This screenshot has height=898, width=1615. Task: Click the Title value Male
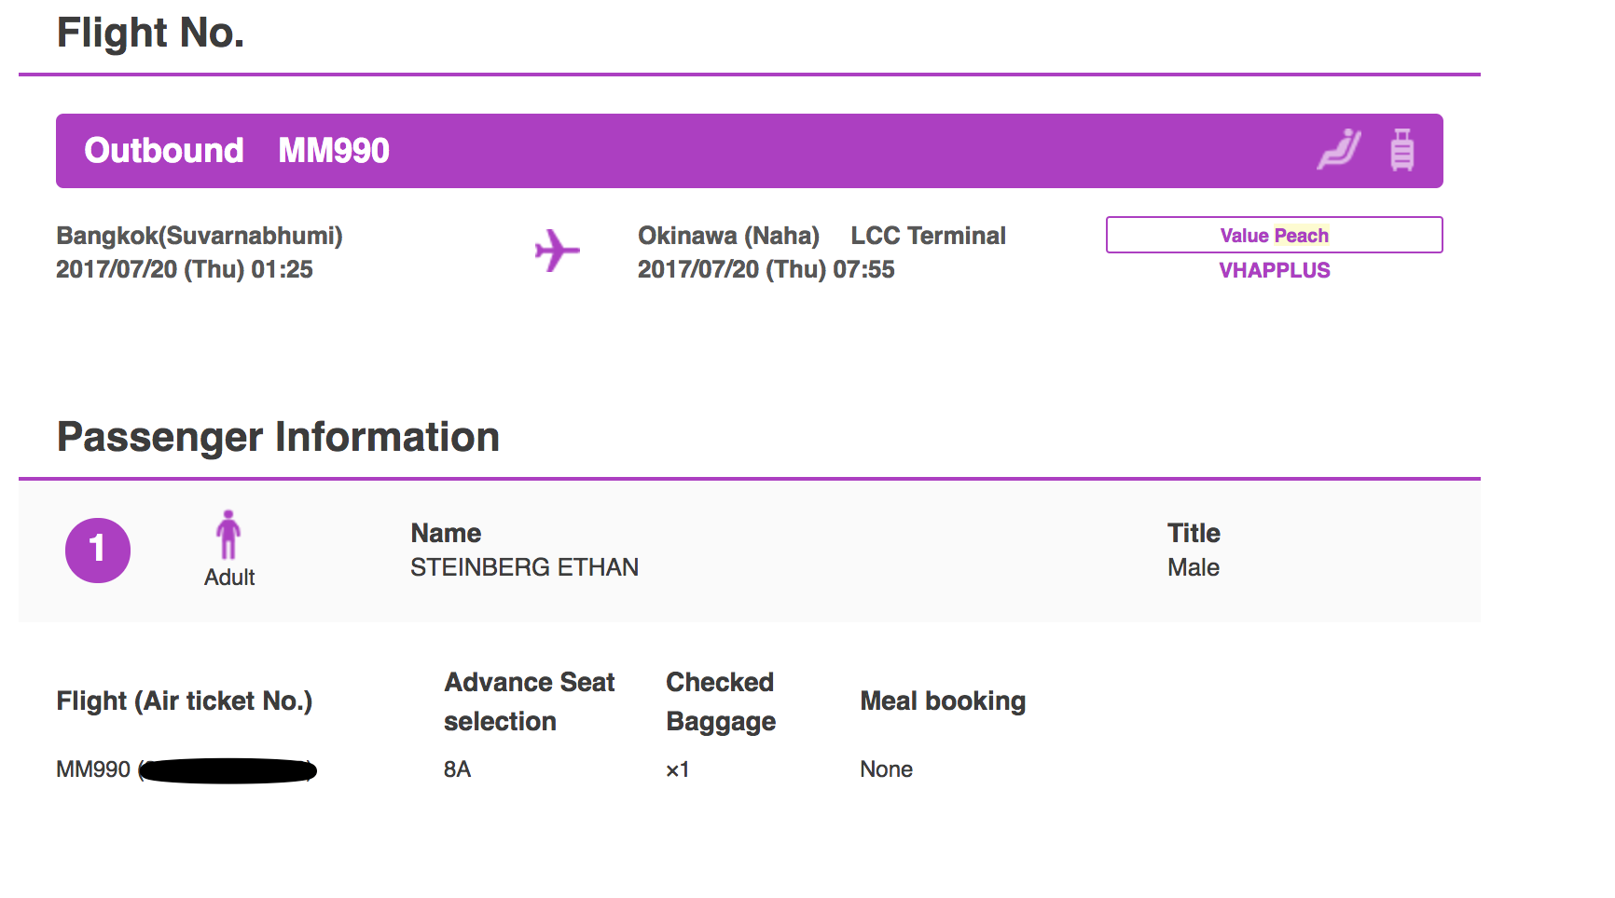tap(1193, 567)
